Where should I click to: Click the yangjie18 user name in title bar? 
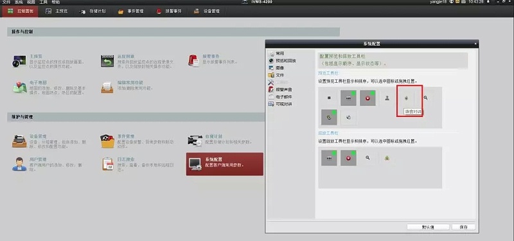pos(439,2)
